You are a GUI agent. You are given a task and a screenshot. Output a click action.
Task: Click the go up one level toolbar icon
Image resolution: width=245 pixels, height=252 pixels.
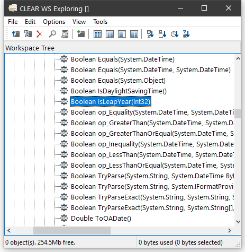pos(16,34)
